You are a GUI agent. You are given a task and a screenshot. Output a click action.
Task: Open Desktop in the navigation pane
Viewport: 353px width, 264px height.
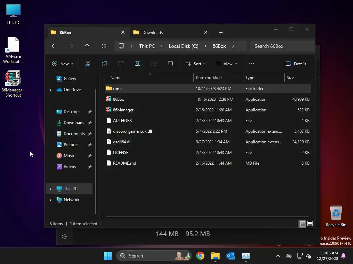click(x=69, y=112)
